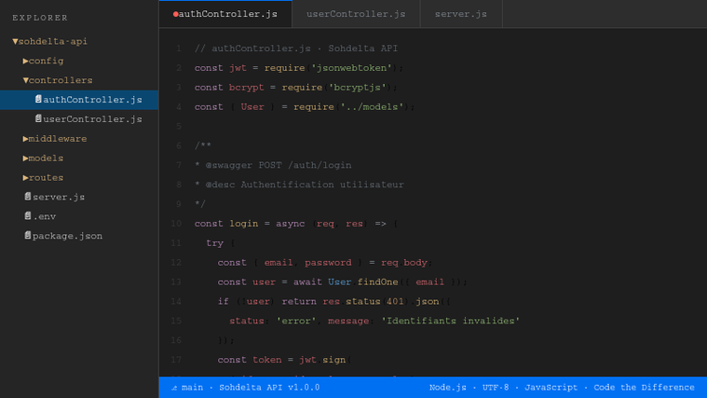The height and width of the screenshot is (398, 707).
Task: Click the git branch icon in status bar
Action: pos(174,388)
